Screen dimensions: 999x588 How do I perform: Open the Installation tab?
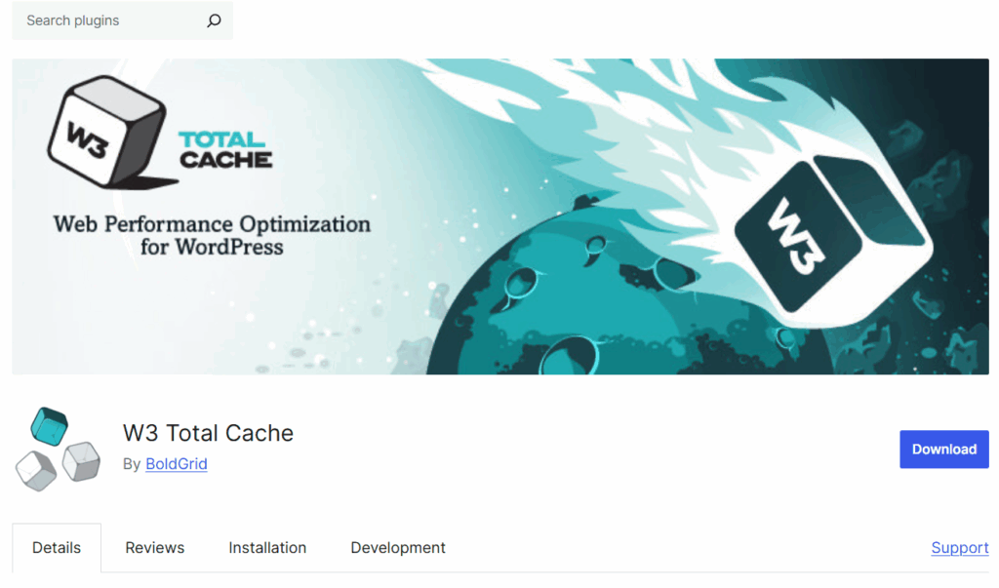(x=267, y=547)
